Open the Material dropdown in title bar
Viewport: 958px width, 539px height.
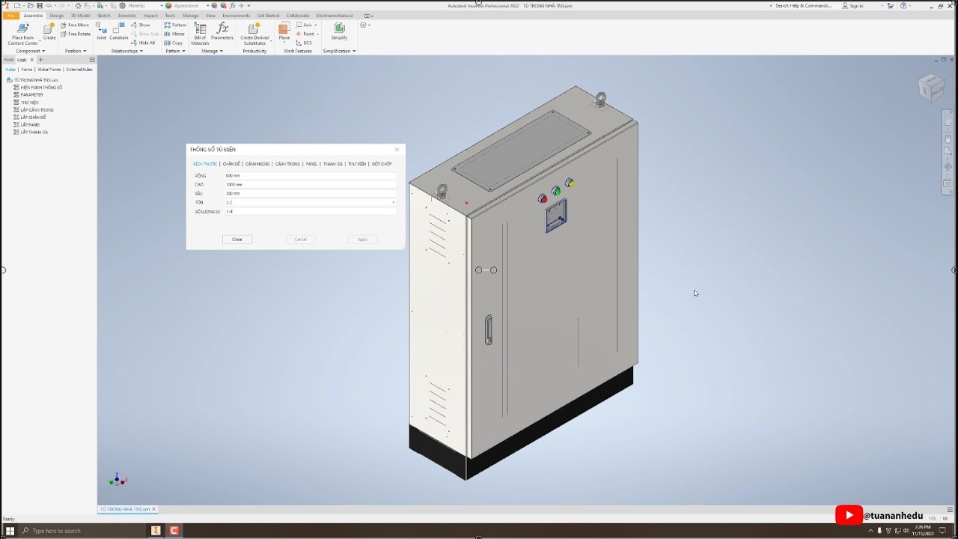161,5
